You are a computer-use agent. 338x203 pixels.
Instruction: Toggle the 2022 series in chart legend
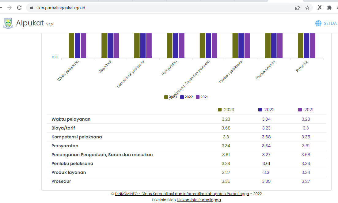[x=186, y=97]
